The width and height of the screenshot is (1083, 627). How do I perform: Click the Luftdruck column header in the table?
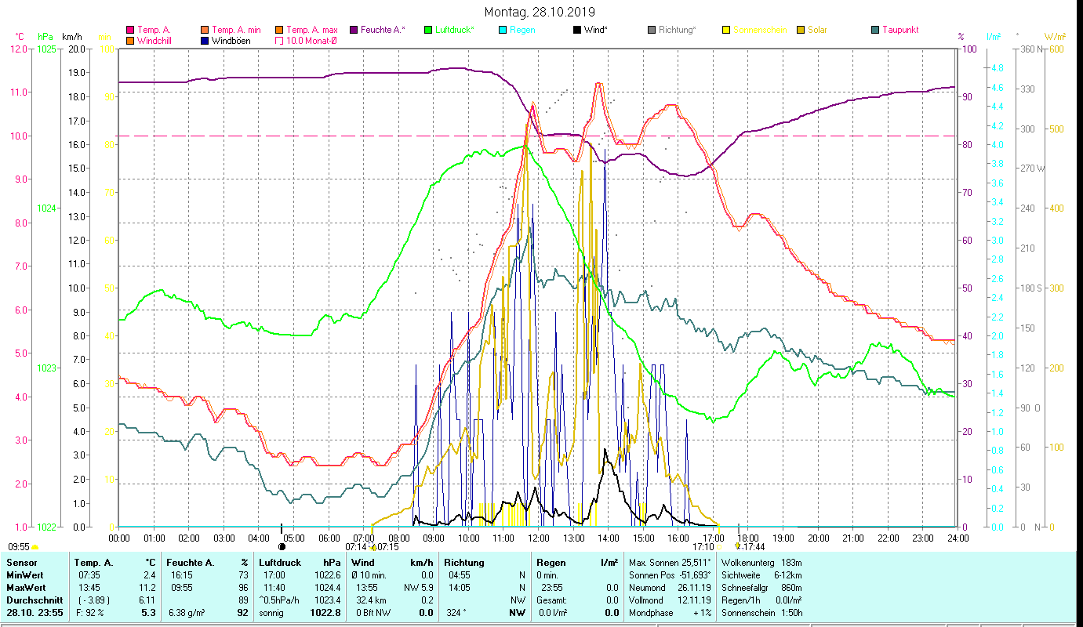(x=282, y=563)
